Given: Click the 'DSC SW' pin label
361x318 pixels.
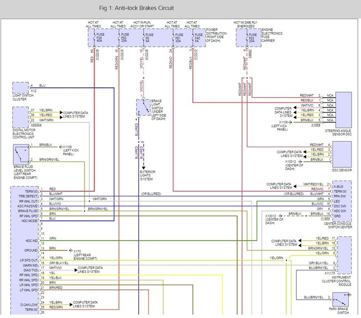Looking at the screenshot, I should point(340,206).
